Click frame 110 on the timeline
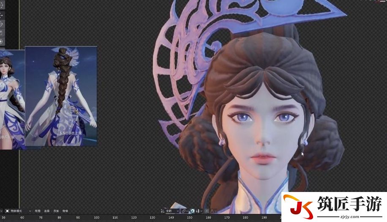The width and height of the screenshot is (387, 222). (115, 217)
